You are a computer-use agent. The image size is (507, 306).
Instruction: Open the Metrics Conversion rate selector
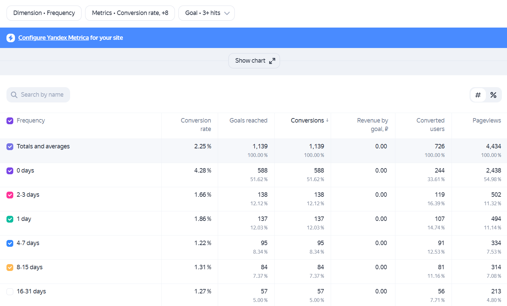(130, 13)
